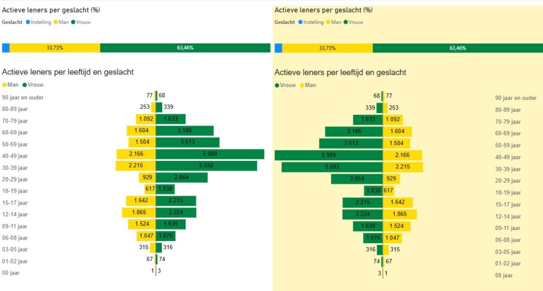Select the '40-49 jaar' axis label on the left
The image size is (543, 291).
15,156
